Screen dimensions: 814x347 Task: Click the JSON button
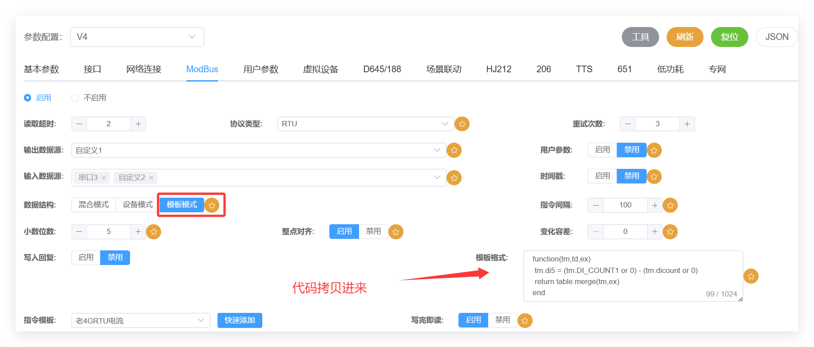777,37
